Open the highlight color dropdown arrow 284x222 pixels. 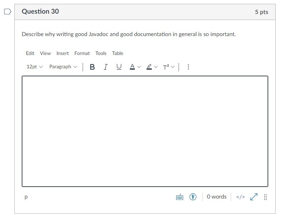(156, 67)
